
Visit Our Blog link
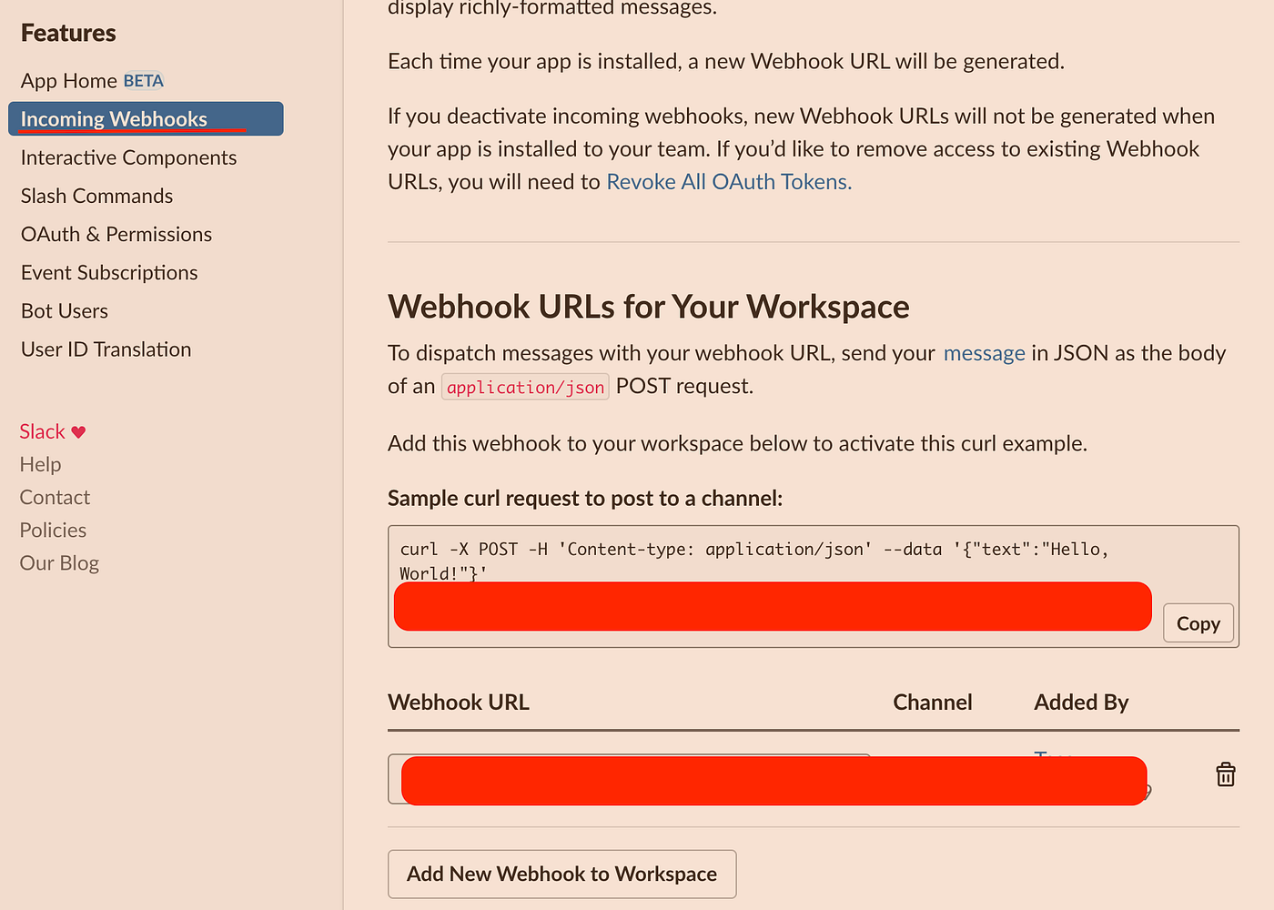pos(59,562)
